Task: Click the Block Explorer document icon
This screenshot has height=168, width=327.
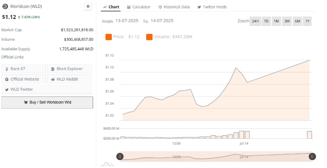Action: point(53,69)
